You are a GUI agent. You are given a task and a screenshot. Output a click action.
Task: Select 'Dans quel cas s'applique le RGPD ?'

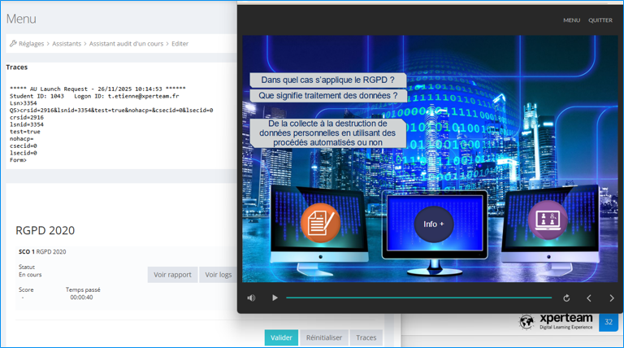click(327, 80)
